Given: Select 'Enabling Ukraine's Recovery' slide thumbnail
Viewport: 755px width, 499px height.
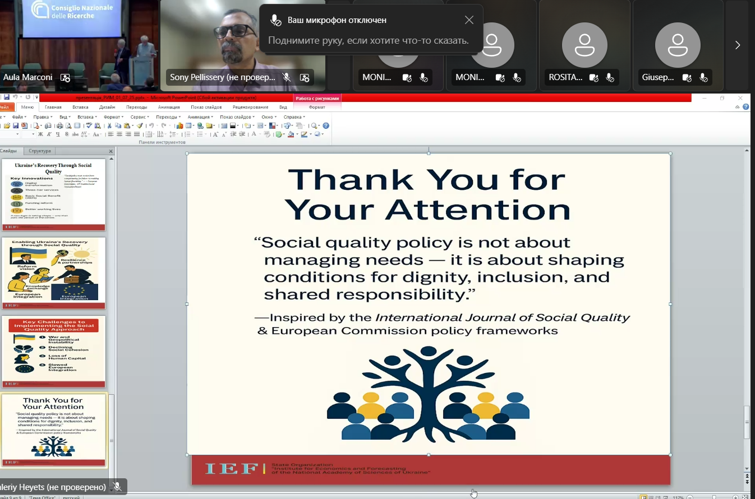Looking at the screenshot, I should 53,273.
